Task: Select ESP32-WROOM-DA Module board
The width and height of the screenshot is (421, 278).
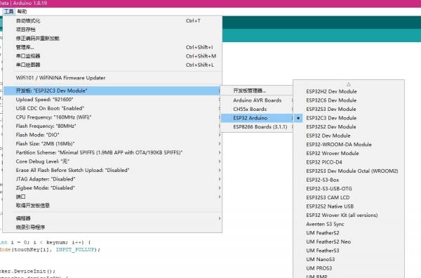Action: pos(349,145)
